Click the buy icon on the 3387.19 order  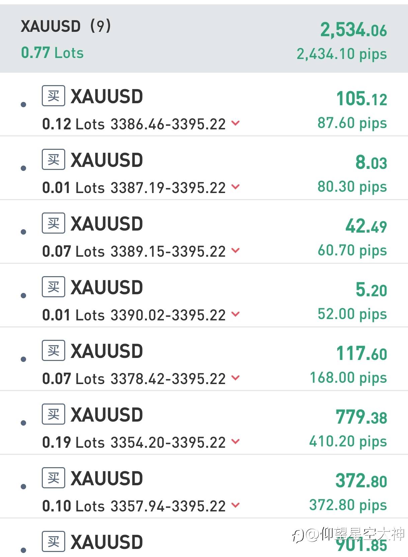(x=54, y=160)
